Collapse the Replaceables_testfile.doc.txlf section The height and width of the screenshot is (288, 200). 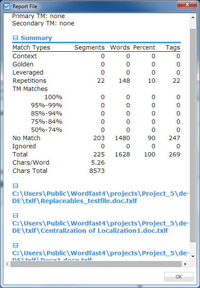[15, 186]
